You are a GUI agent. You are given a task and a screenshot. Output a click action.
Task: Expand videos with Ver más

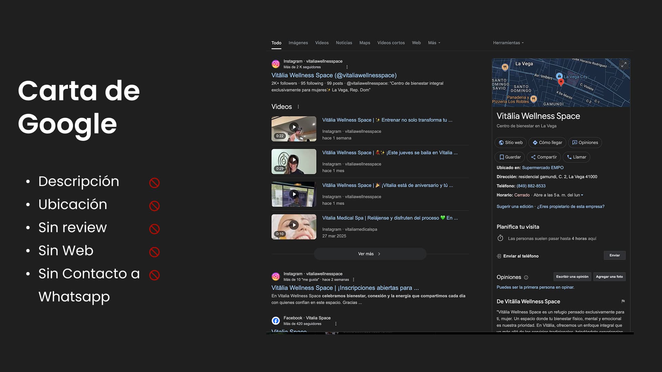[x=370, y=254]
